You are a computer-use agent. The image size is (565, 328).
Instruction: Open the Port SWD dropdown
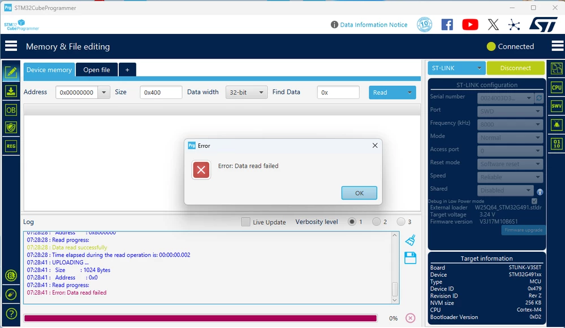tap(510, 111)
